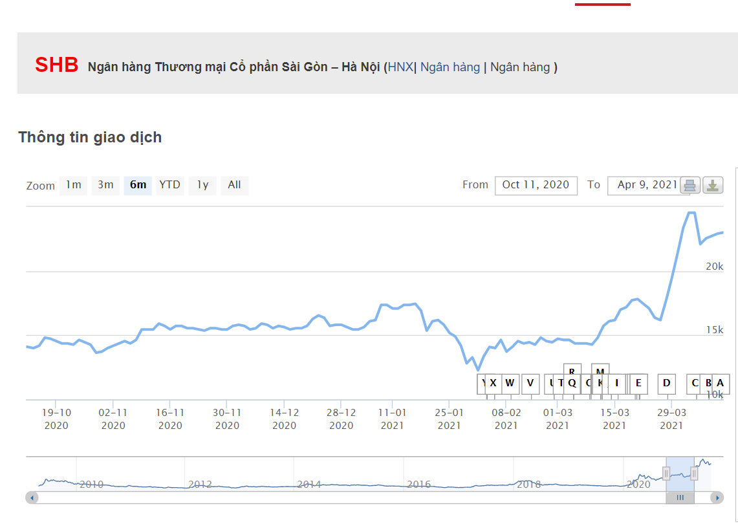Show All time range on chart
This screenshot has width=738, height=526.
[x=234, y=185]
